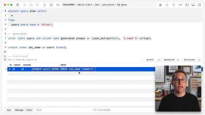205x115 pixels.
Task: Click the padlock safe-mode icon
Action: (45, 5)
